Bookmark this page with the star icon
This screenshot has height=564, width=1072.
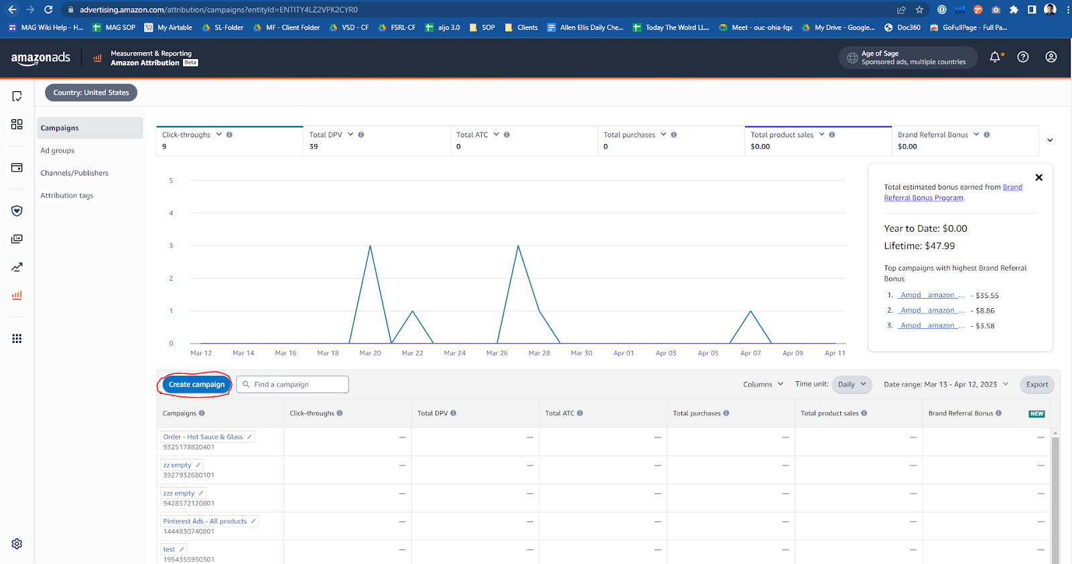[919, 9]
